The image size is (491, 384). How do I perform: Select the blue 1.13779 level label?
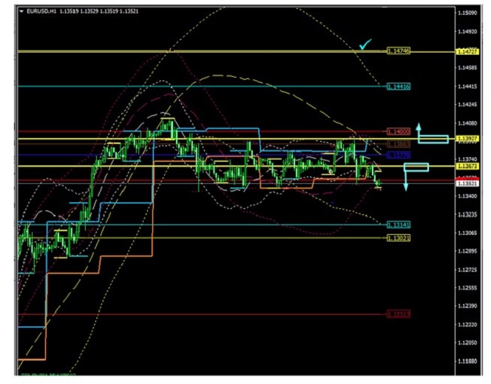coord(399,155)
